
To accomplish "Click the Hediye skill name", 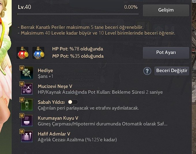I will [x=45, y=70].
